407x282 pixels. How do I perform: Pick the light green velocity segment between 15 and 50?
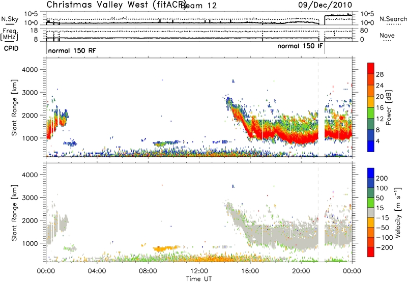pos(371,203)
